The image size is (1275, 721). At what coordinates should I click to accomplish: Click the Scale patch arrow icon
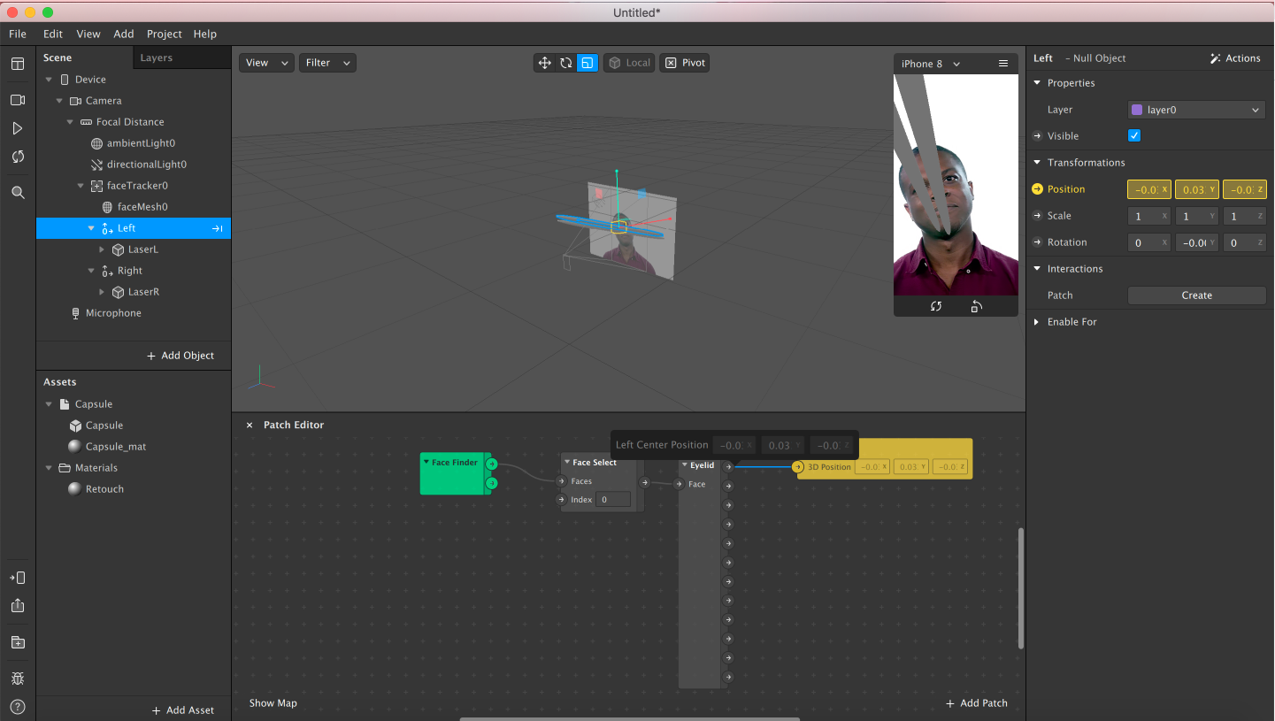click(x=1038, y=216)
